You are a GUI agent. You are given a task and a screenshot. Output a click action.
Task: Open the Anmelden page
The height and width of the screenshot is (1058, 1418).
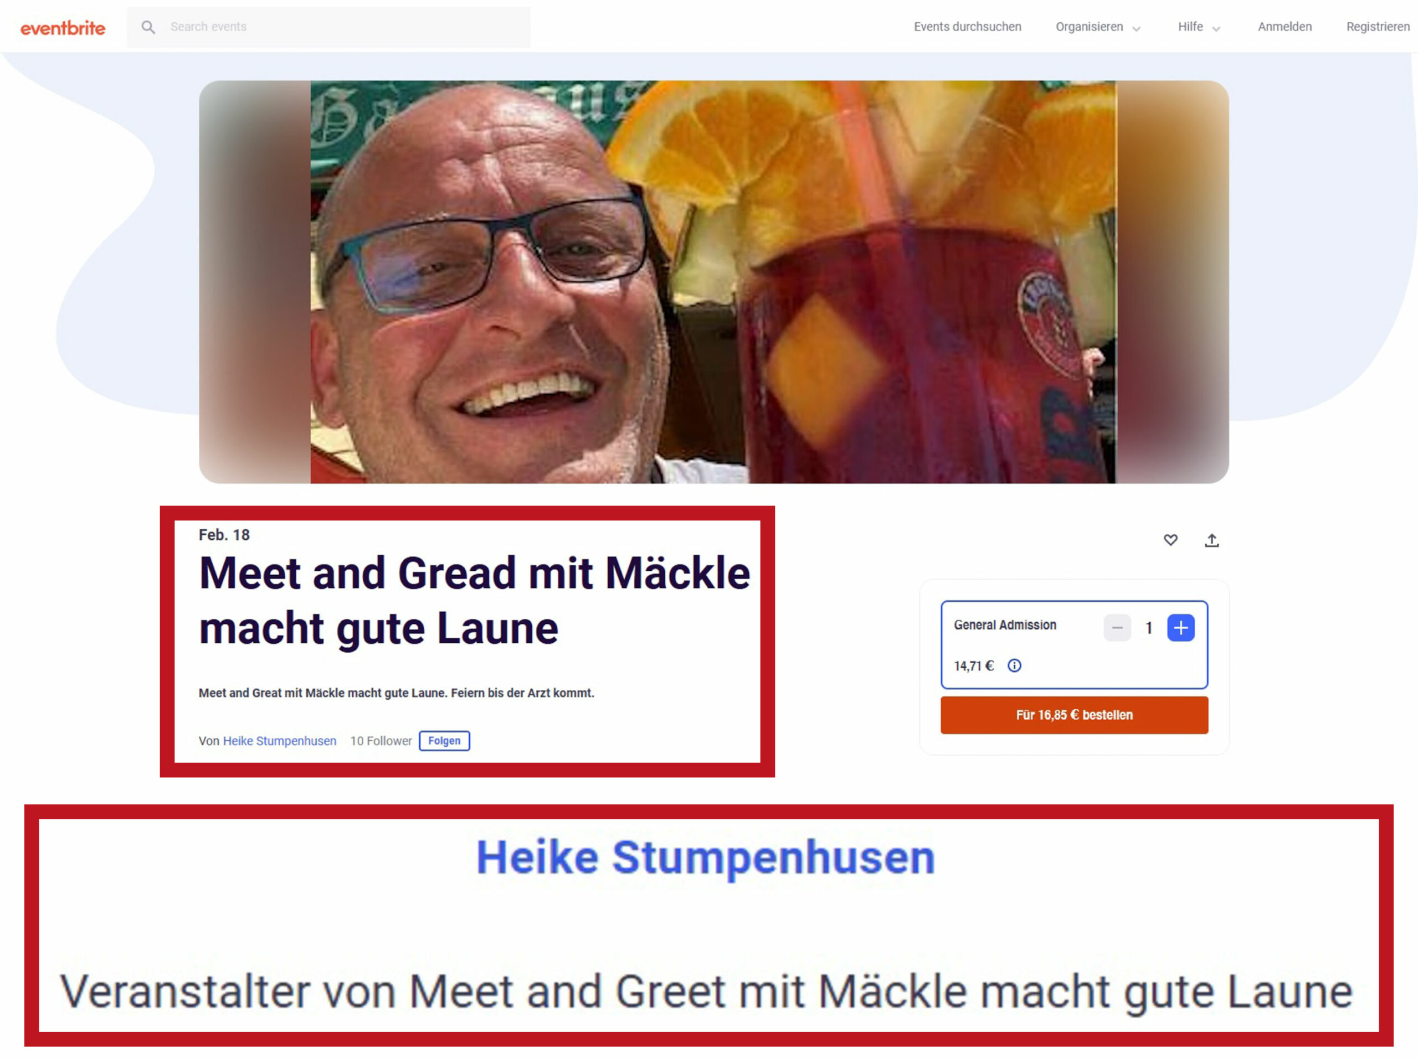tap(1284, 27)
